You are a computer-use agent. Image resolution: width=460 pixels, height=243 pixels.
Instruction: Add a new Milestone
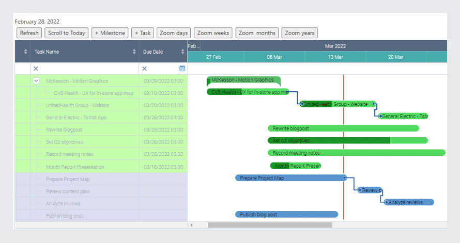coord(110,33)
